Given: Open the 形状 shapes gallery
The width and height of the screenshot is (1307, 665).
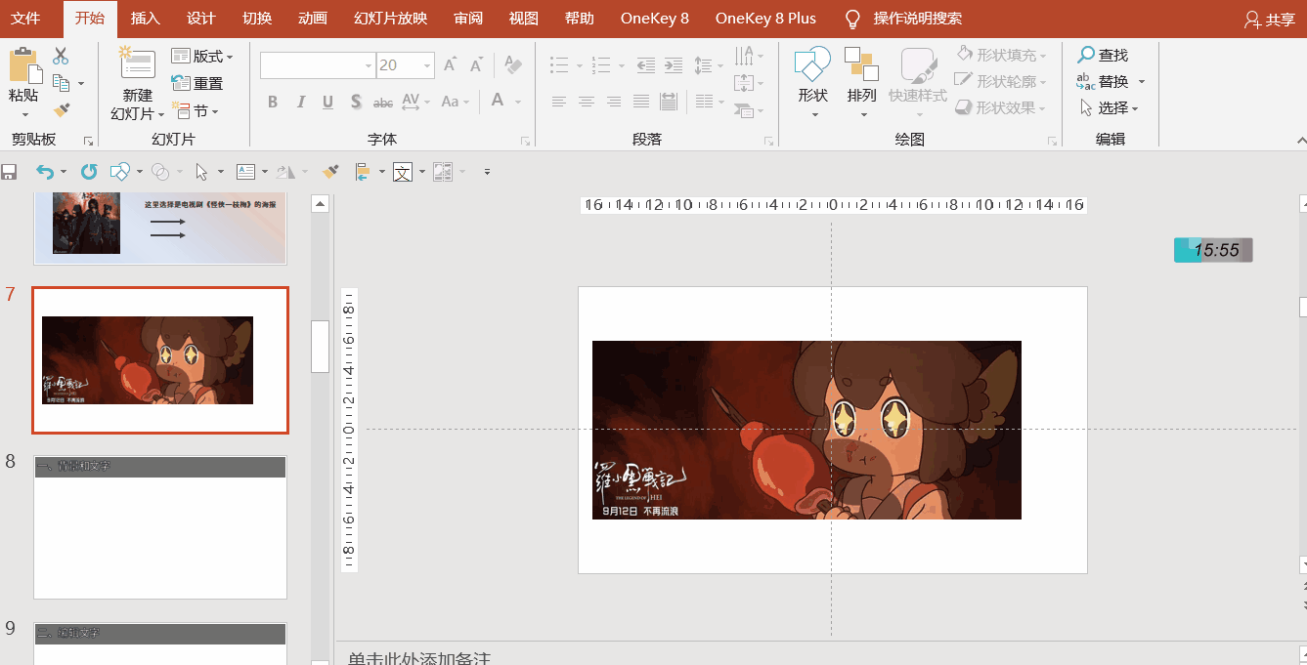Looking at the screenshot, I should pyautogui.click(x=813, y=83).
